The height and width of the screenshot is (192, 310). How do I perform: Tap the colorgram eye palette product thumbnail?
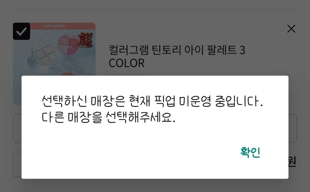pyautogui.click(x=54, y=49)
